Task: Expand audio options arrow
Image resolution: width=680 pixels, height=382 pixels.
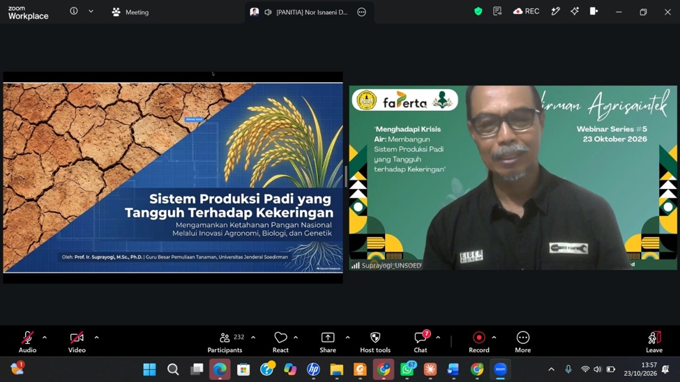Action: 45,337
